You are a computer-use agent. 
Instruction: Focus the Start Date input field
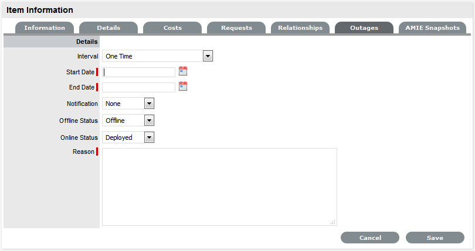click(x=139, y=73)
